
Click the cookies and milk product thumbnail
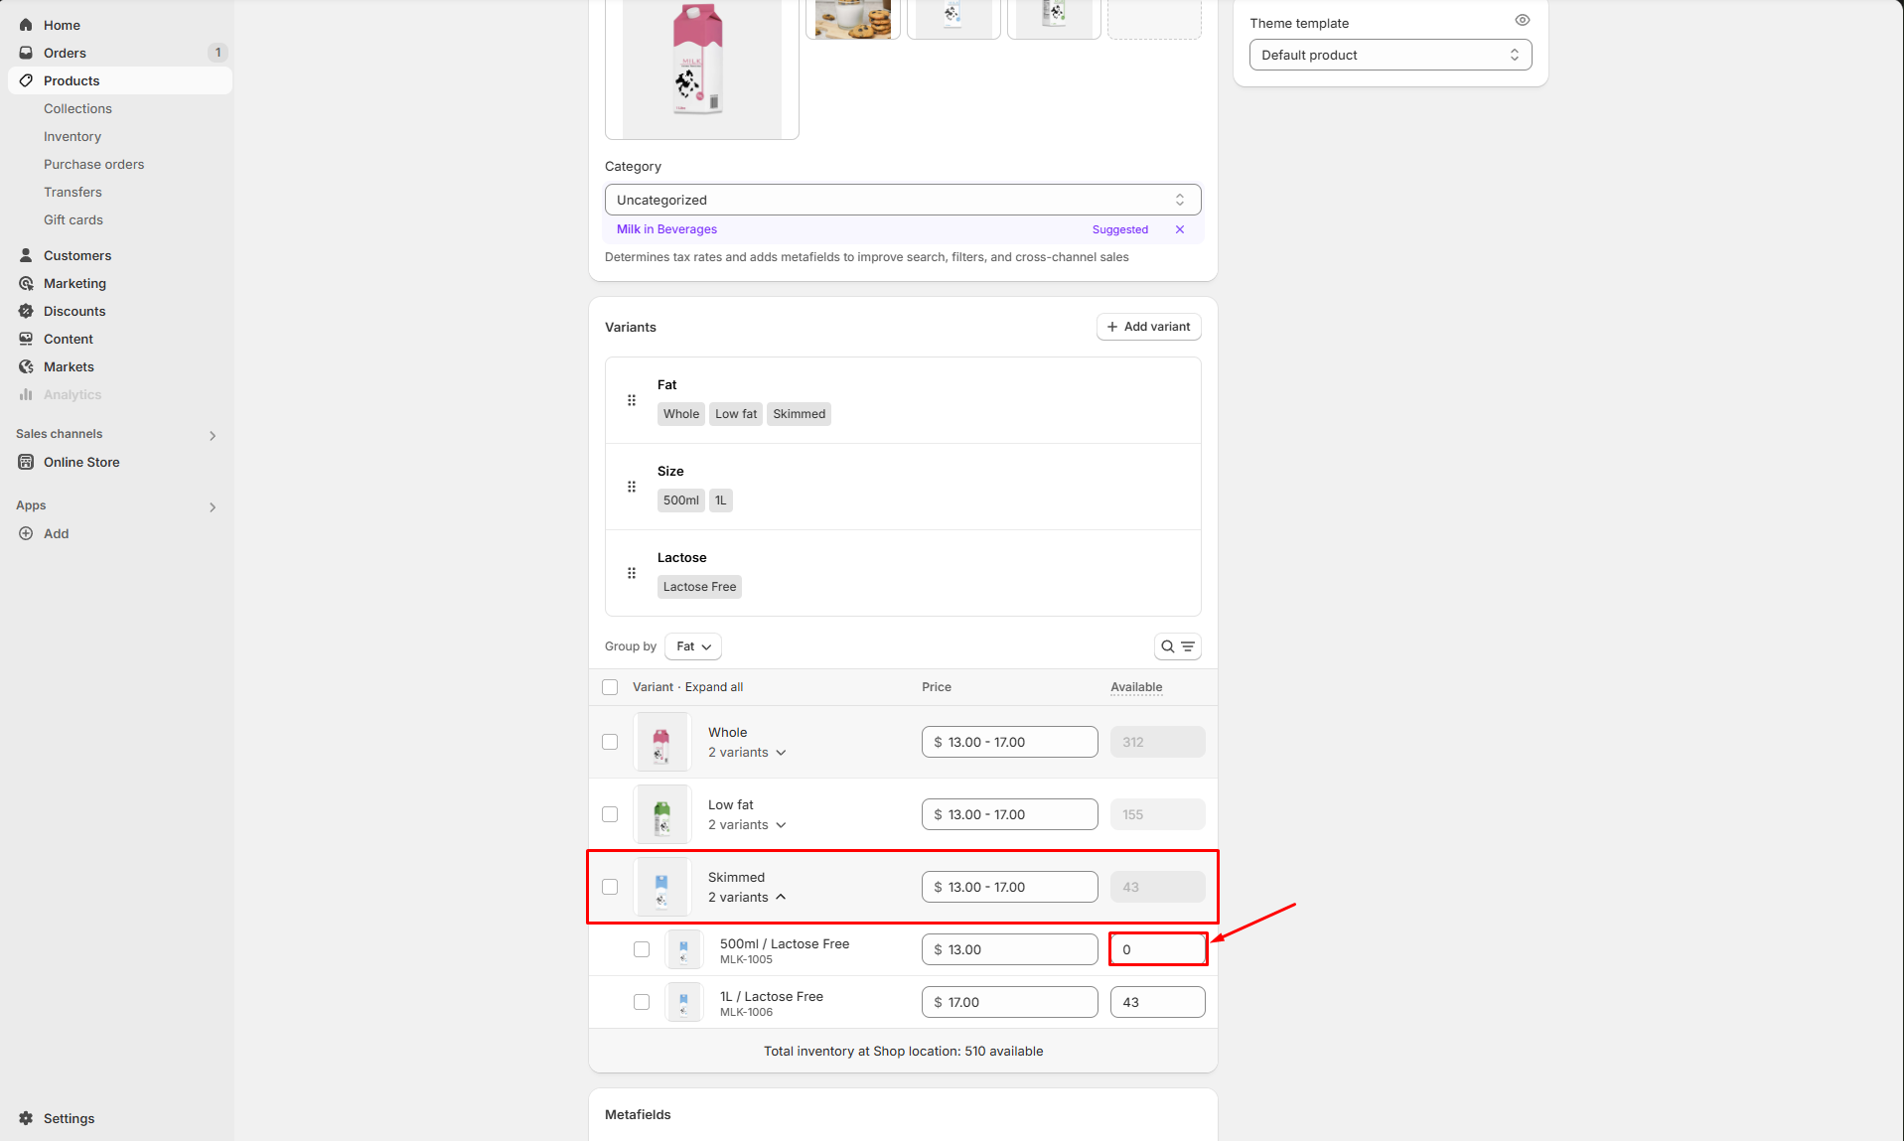tap(852, 18)
